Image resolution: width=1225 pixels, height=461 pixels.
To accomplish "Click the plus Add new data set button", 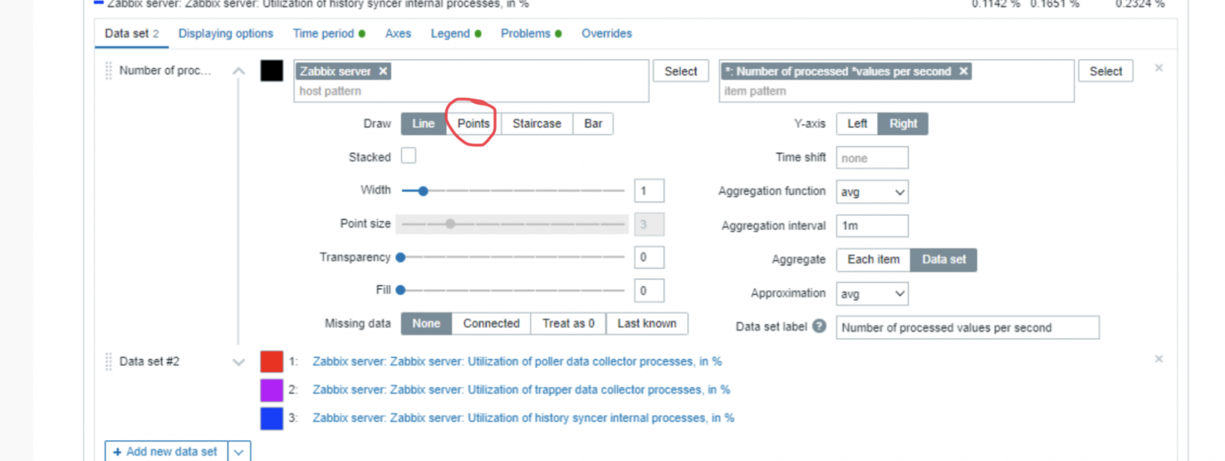I will (x=166, y=451).
